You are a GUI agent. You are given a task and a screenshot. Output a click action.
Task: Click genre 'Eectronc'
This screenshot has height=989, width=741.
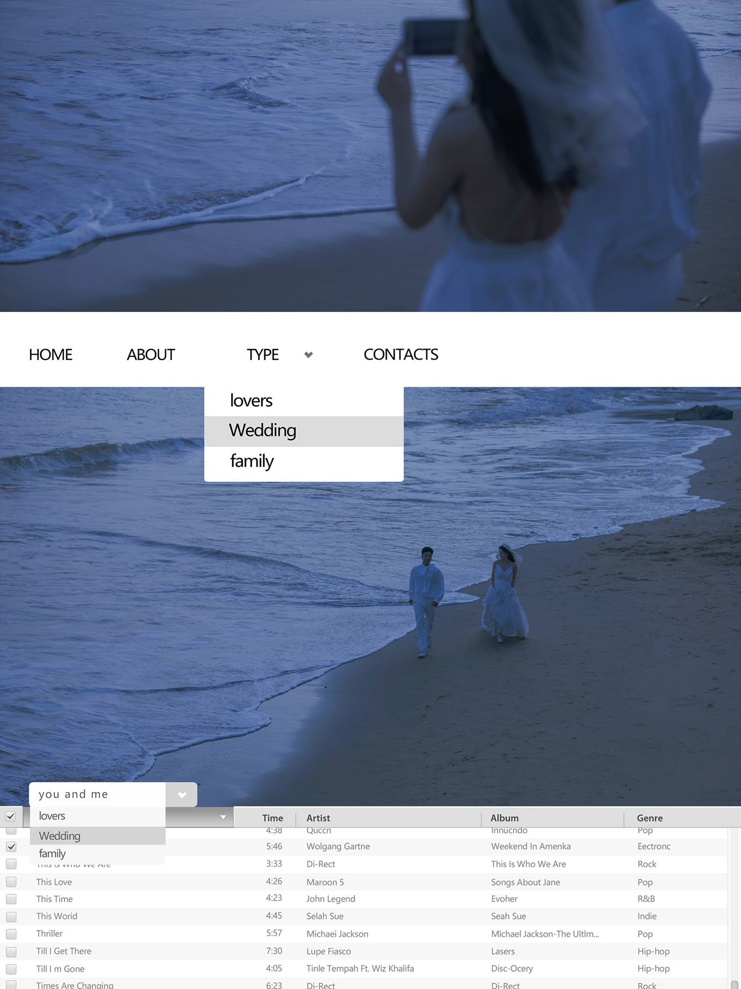point(654,846)
